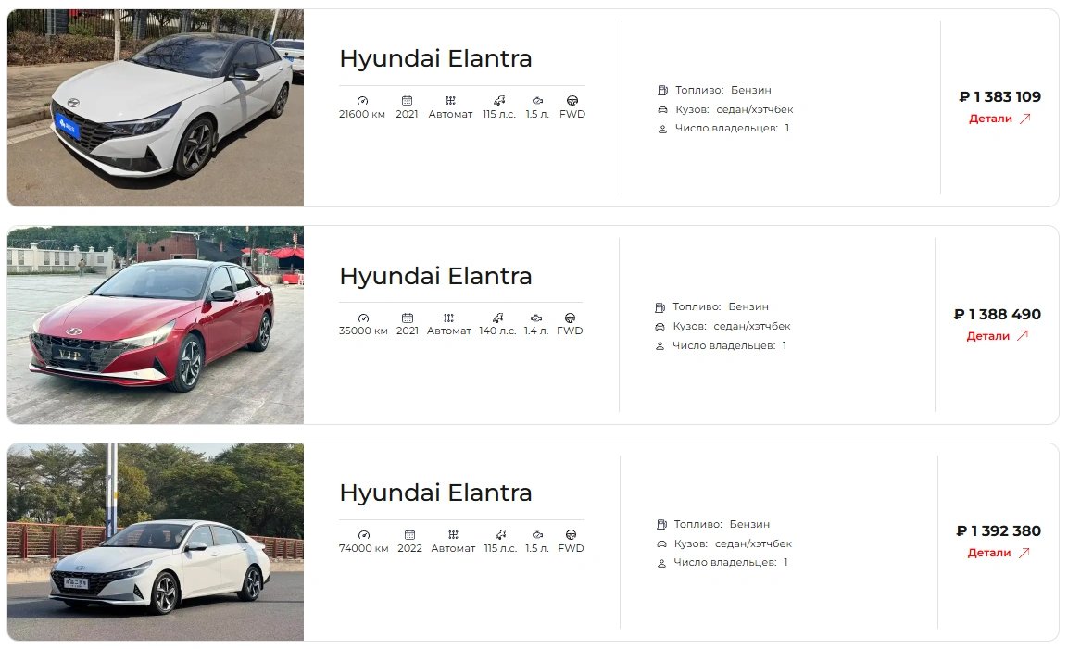This screenshot has height=649, width=1068.
Task: Click the engine volume icon above 1.4 л.
Action: [536, 318]
